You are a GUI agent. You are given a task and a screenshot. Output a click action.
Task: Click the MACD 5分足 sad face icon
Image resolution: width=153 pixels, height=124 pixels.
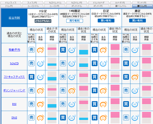coord(41,63)
